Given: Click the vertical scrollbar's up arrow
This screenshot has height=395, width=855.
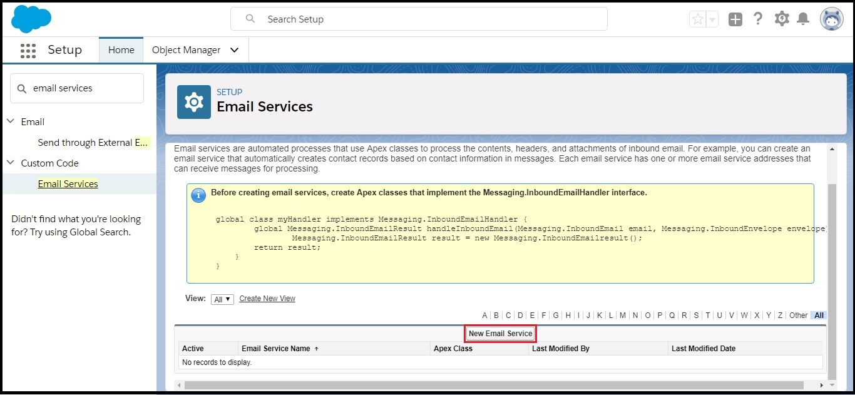Looking at the screenshot, I should coord(832,148).
